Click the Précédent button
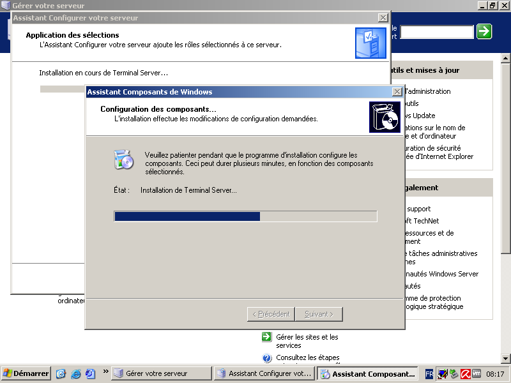The height and width of the screenshot is (383, 511). tap(271, 314)
